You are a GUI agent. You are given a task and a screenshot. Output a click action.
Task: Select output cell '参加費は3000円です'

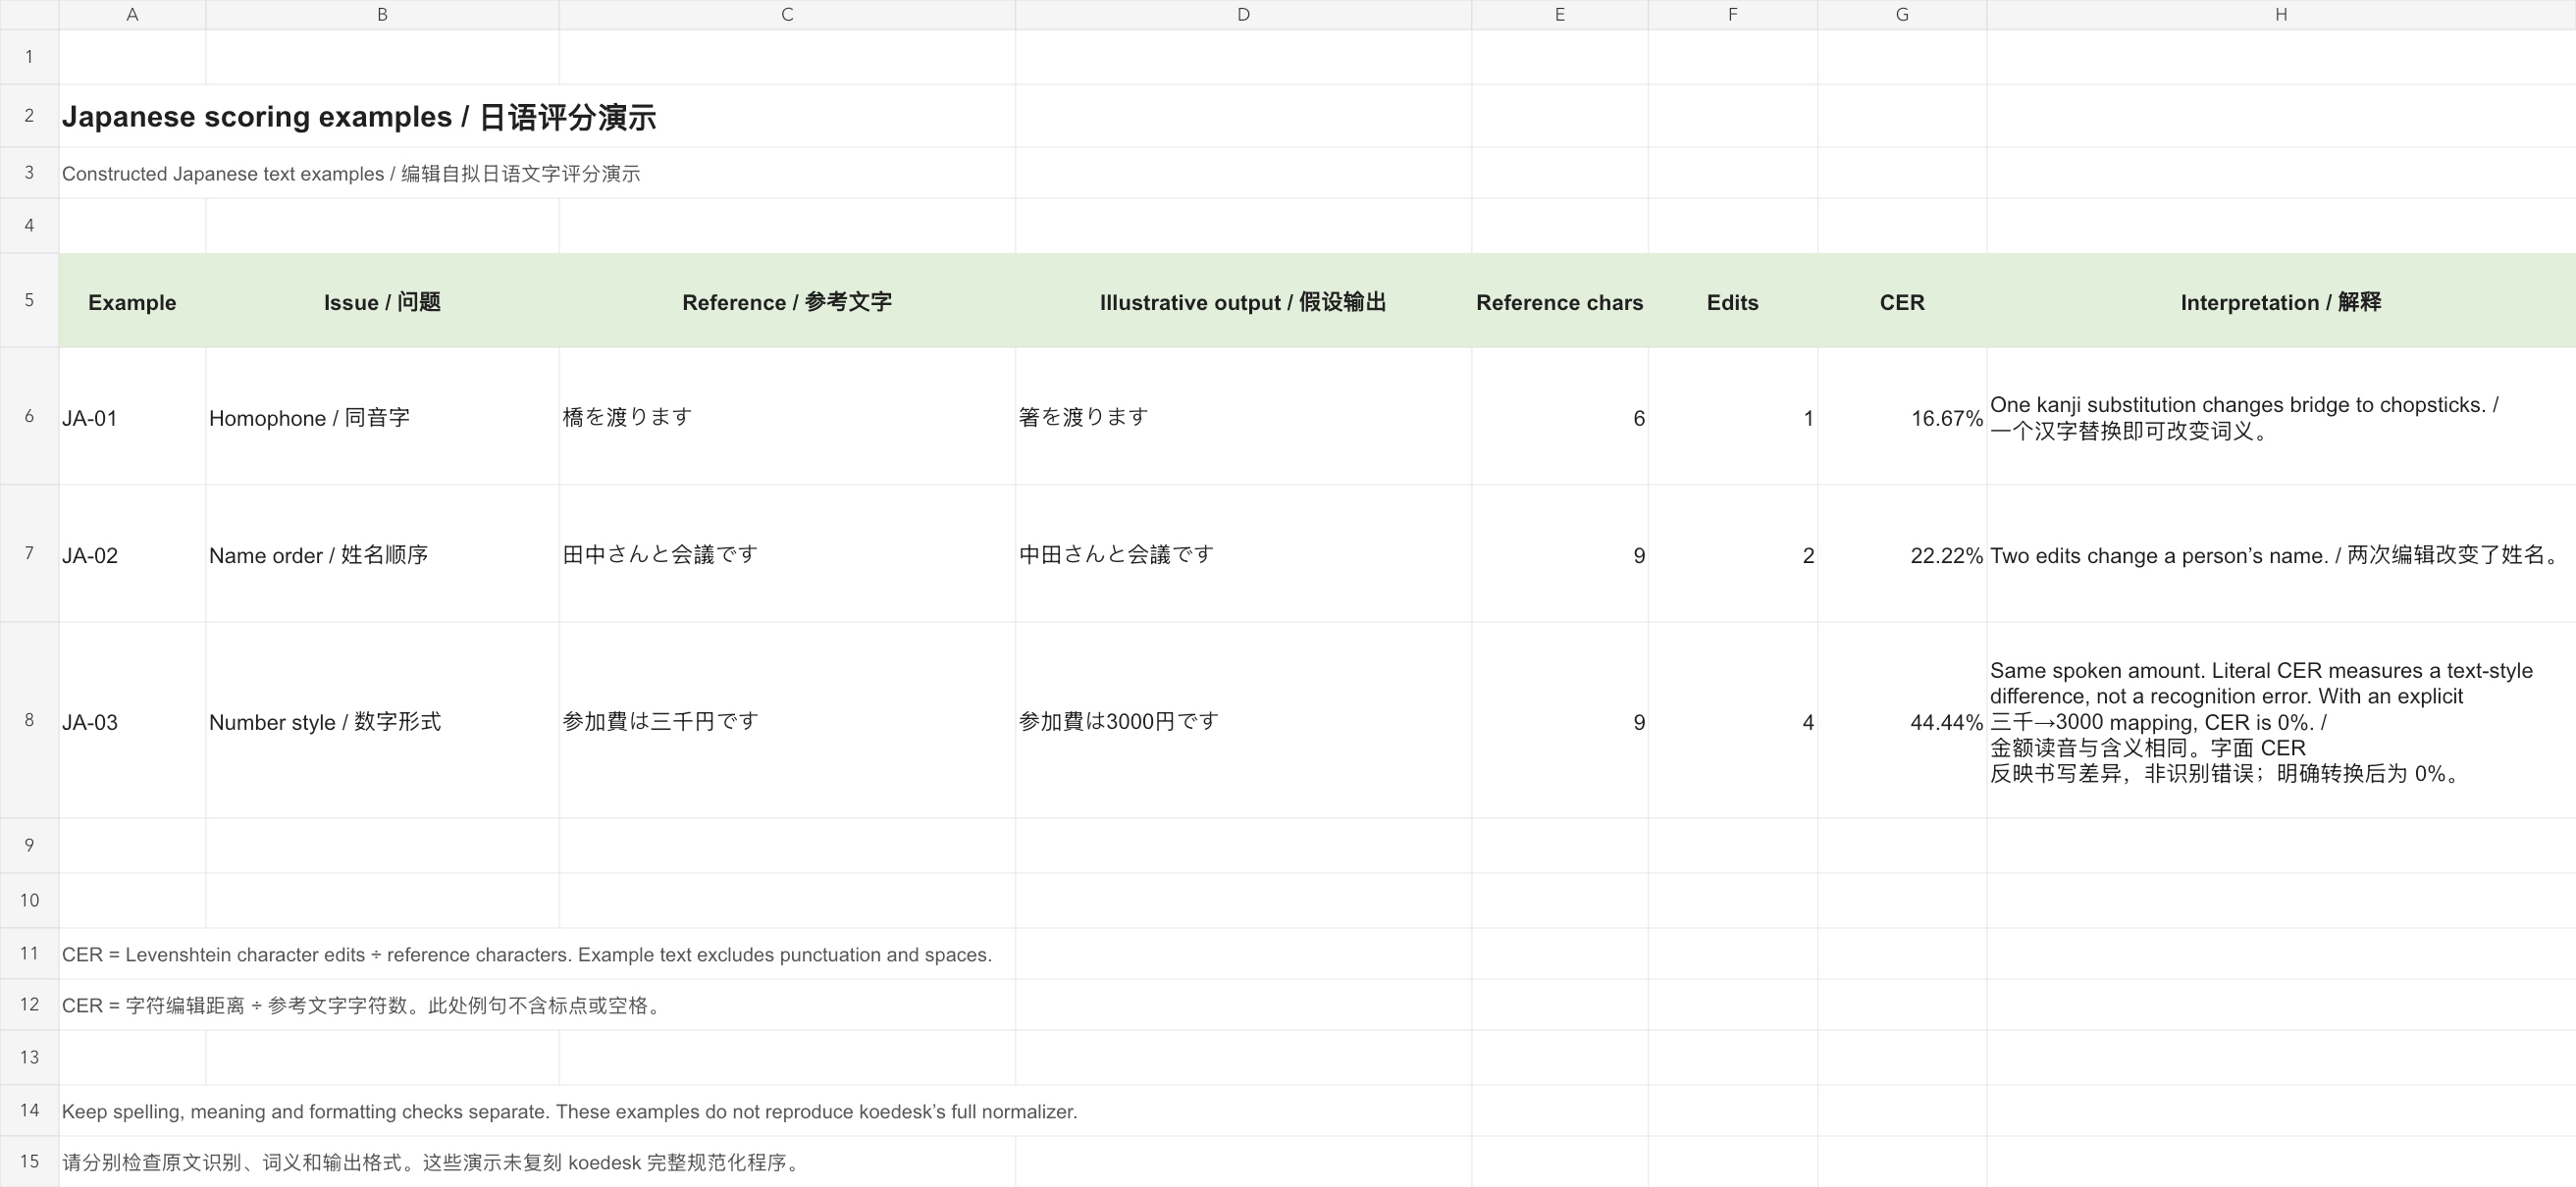click(x=1243, y=721)
